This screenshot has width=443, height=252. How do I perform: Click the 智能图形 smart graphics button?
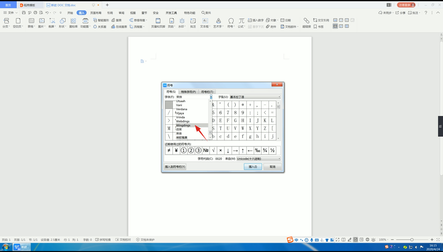tap(101, 20)
